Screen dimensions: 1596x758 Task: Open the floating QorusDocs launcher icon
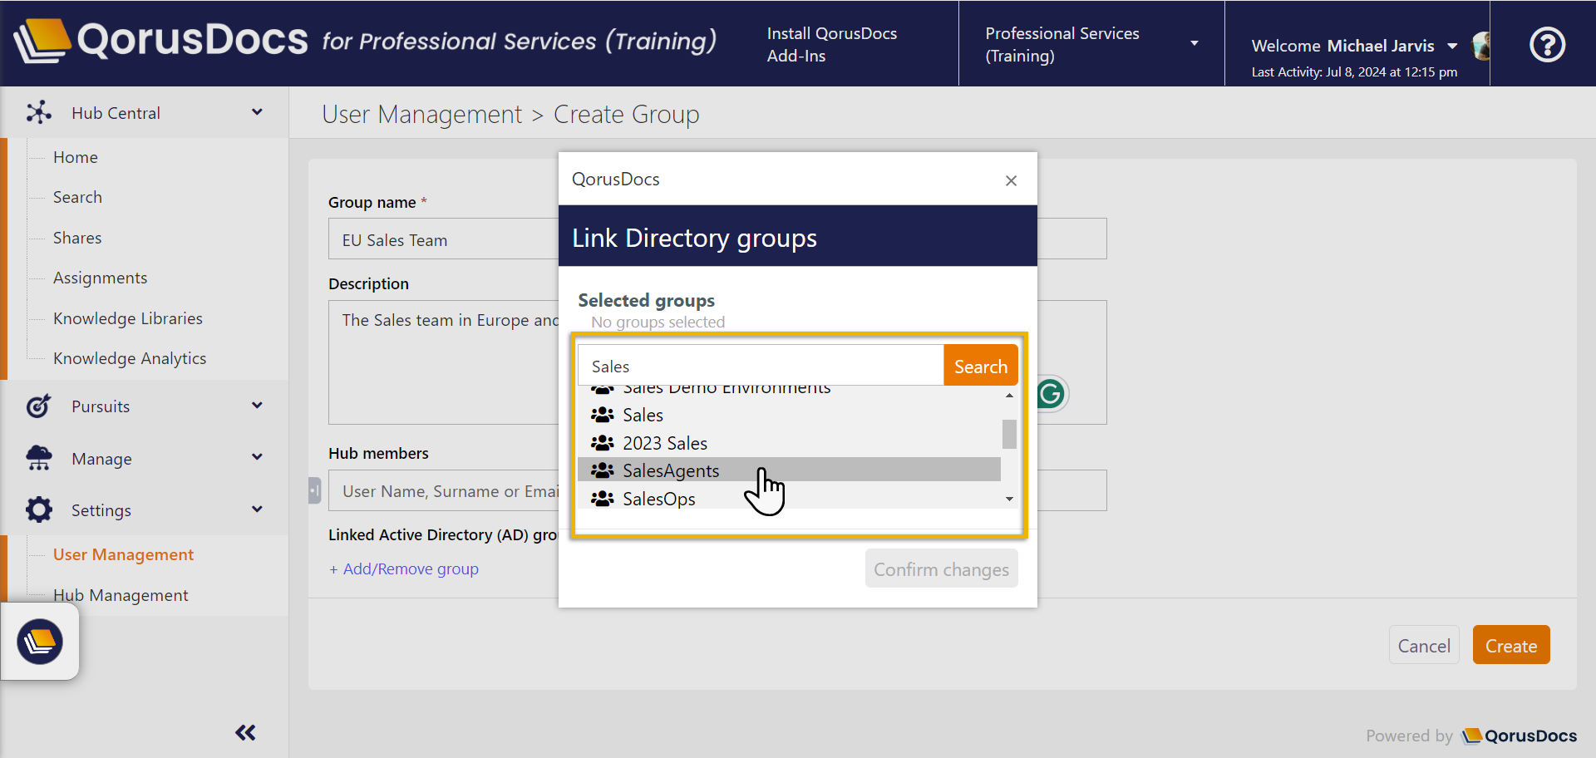click(40, 642)
